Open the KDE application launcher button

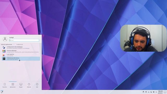pyautogui.click(x=2, y=92)
